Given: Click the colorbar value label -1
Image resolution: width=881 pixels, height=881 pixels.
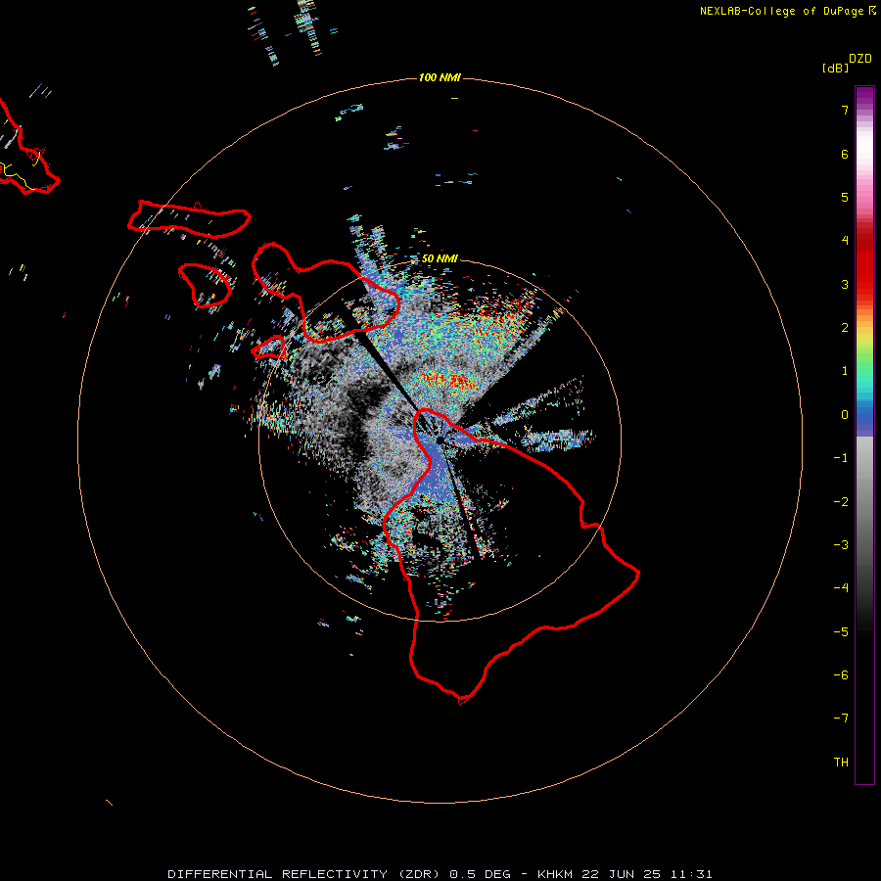Looking at the screenshot, I should point(841,458).
